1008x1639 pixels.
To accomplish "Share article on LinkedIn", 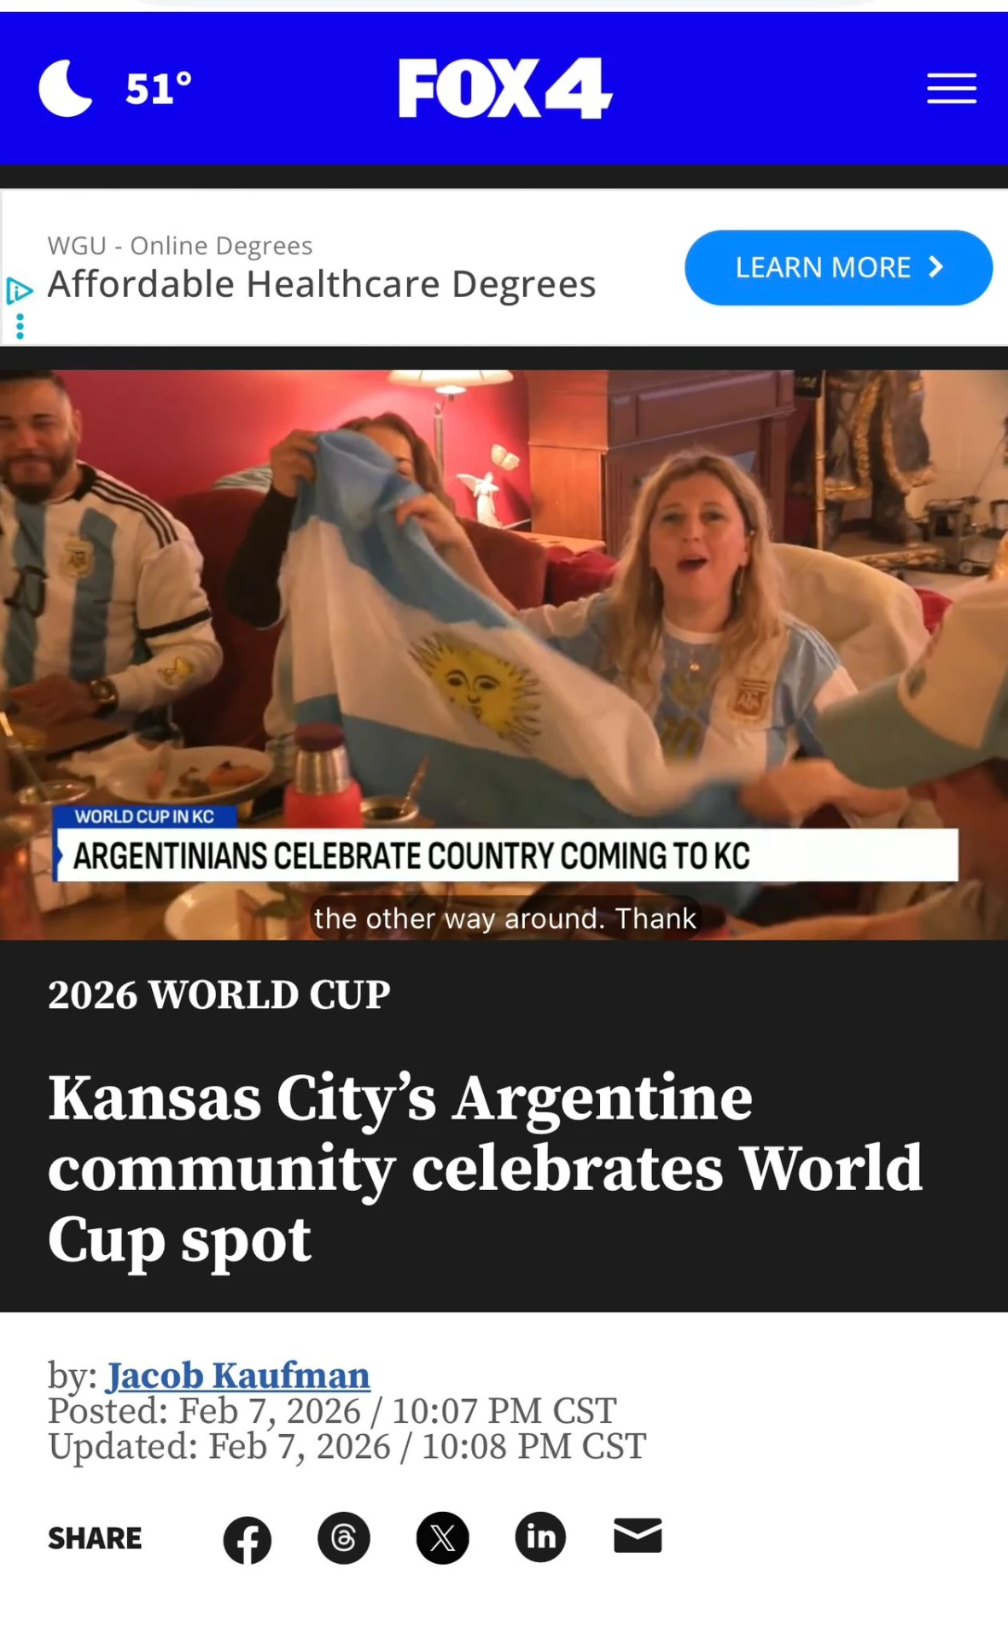I will pos(540,1537).
